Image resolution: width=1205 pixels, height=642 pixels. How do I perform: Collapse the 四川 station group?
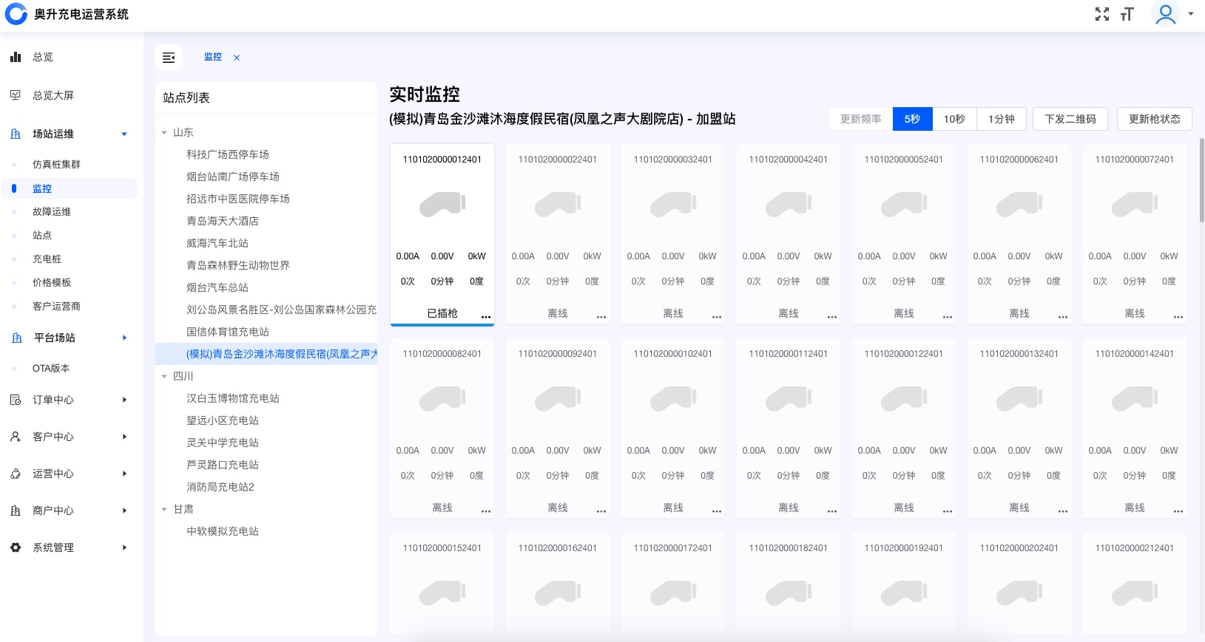164,377
